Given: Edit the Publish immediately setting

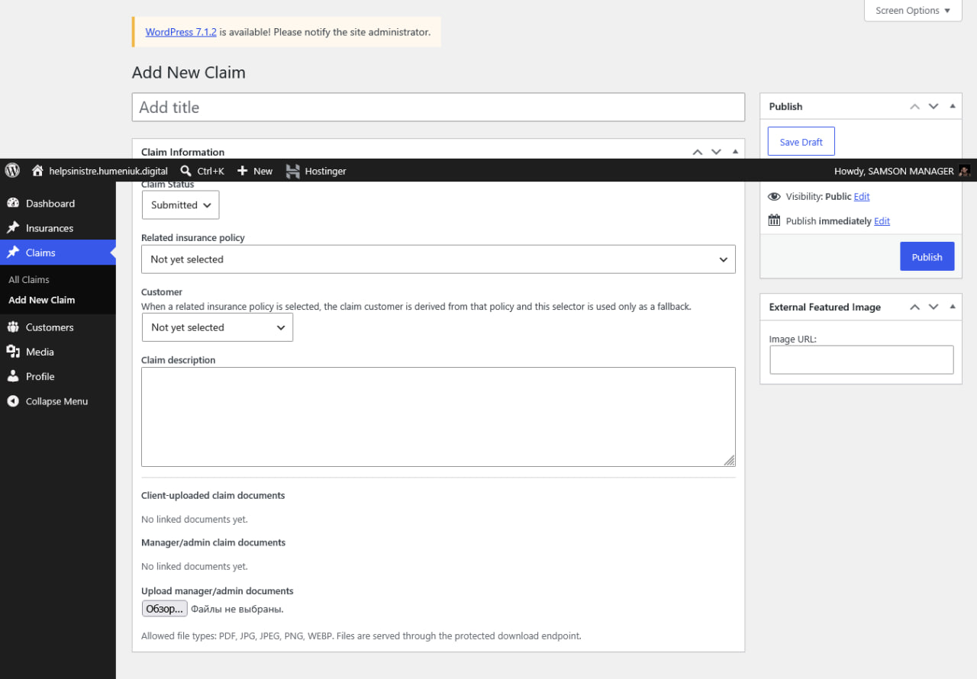Looking at the screenshot, I should 882,221.
